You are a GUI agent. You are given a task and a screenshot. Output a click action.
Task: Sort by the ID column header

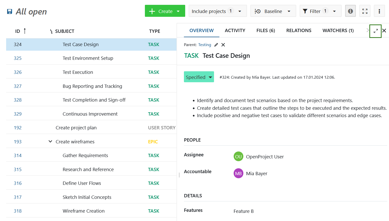click(x=18, y=31)
